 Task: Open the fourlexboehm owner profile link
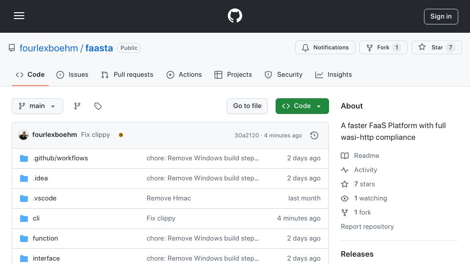(x=48, y=48)
